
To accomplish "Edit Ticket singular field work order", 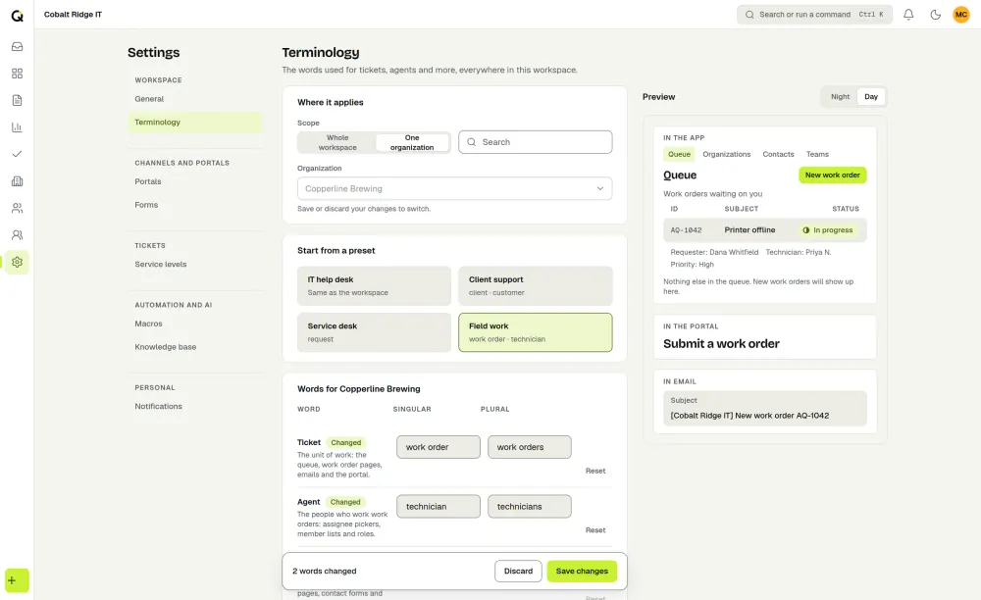I will 438,447.
